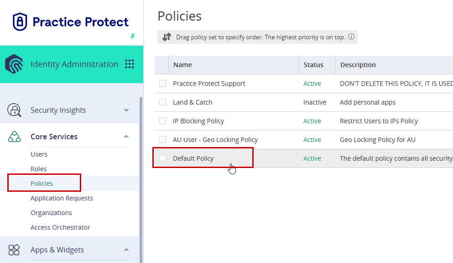The image size is (453, 263).
Task: Click the Core Services circles icon
Action: pos(14,137)
